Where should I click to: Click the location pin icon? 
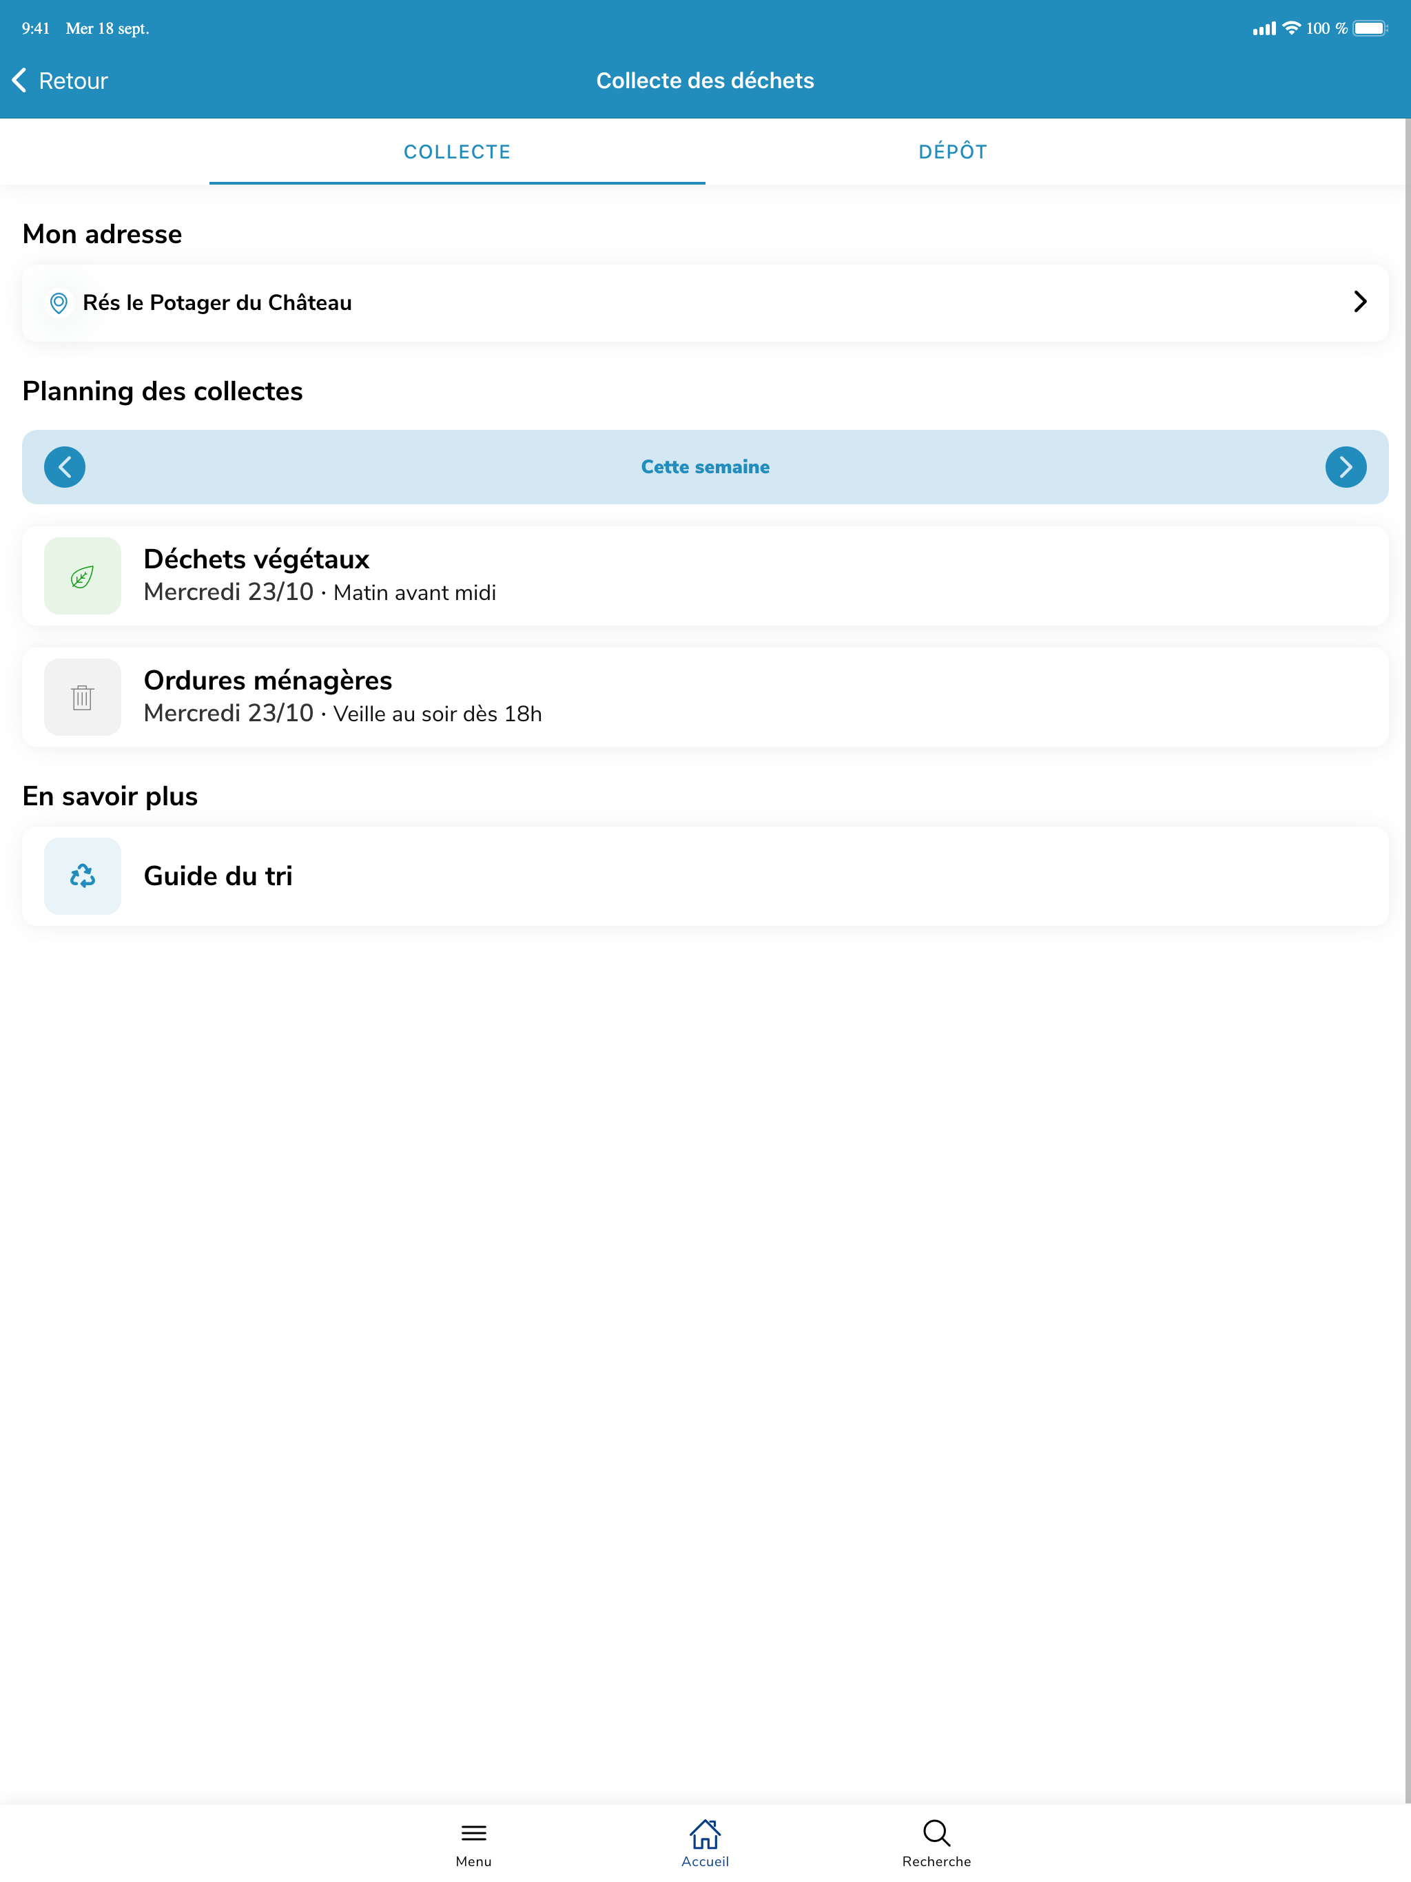pos(59,303)
